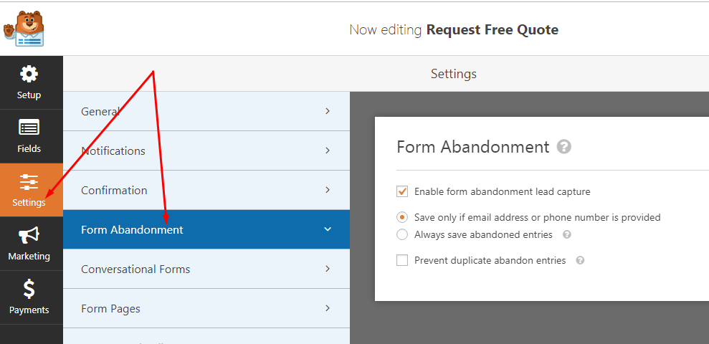The height and width of the screenshot is (344, 709).
Task: Click help icon next to Prevent duplicate abandon entries
Action: coord(580,261)
